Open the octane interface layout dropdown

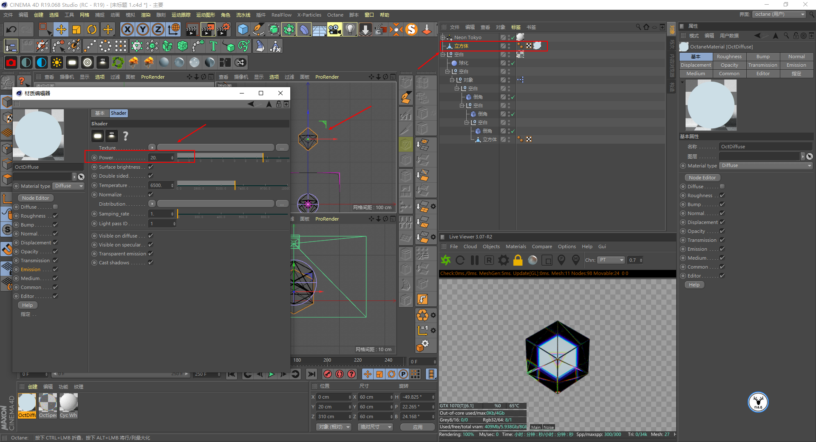[x=779, y=14]
